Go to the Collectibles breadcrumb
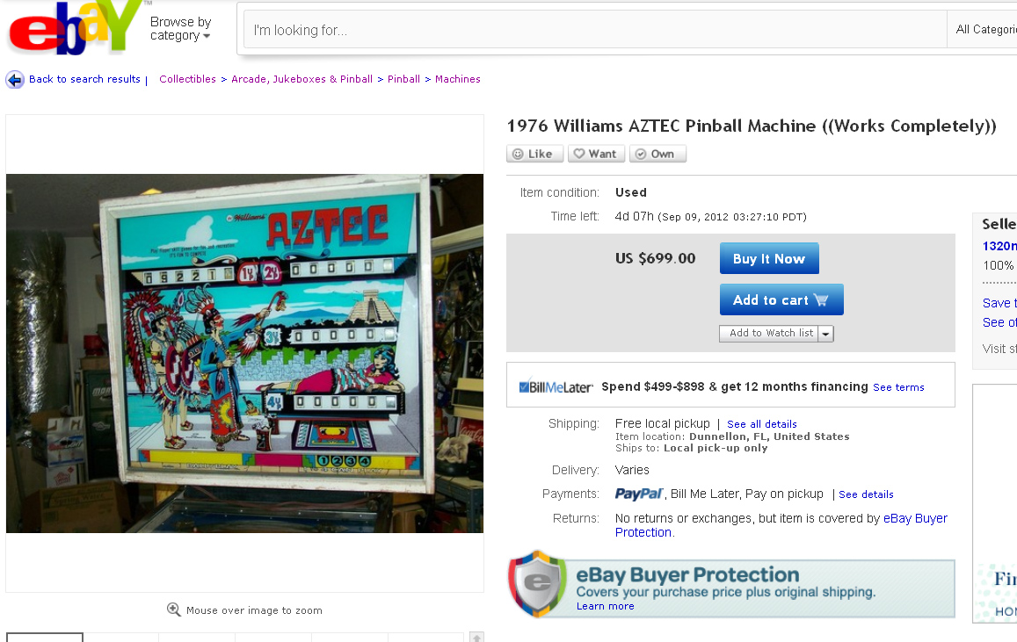 point(187,79)
